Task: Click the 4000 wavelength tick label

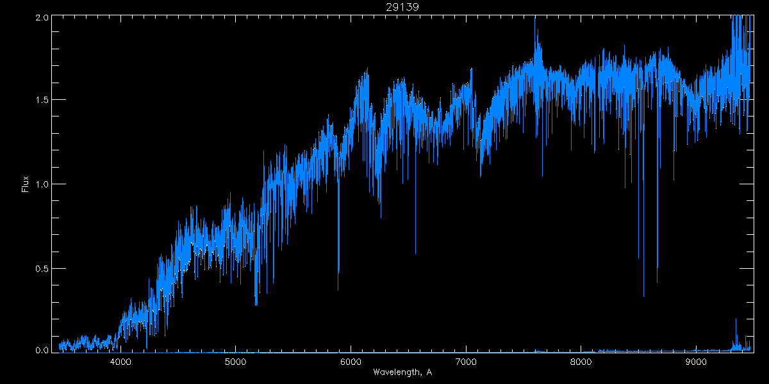Action: 121,362
